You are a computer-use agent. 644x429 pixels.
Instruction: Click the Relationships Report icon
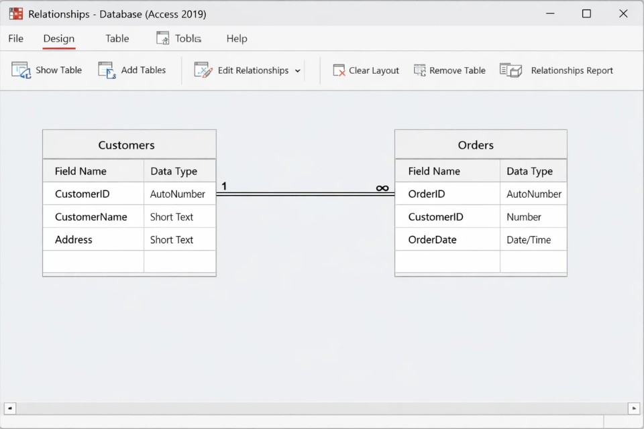511,70
